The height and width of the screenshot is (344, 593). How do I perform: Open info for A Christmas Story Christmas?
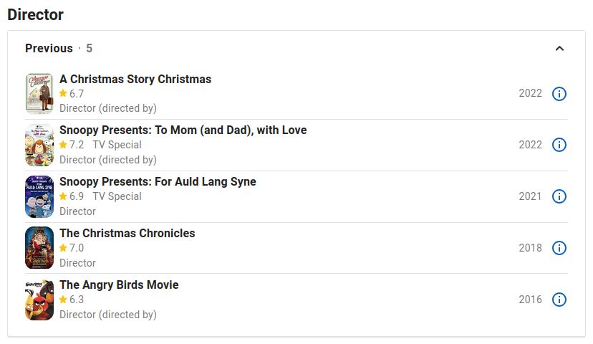pos(559,93)
